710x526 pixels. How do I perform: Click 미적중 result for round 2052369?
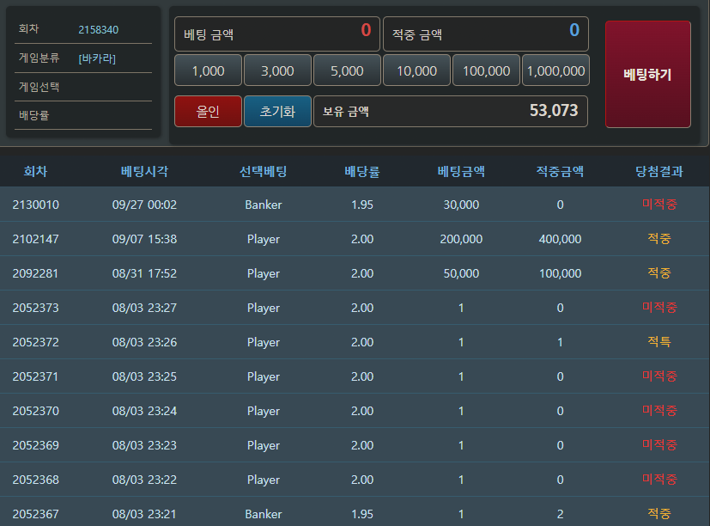pyautogui.click(x=659, y=445)
